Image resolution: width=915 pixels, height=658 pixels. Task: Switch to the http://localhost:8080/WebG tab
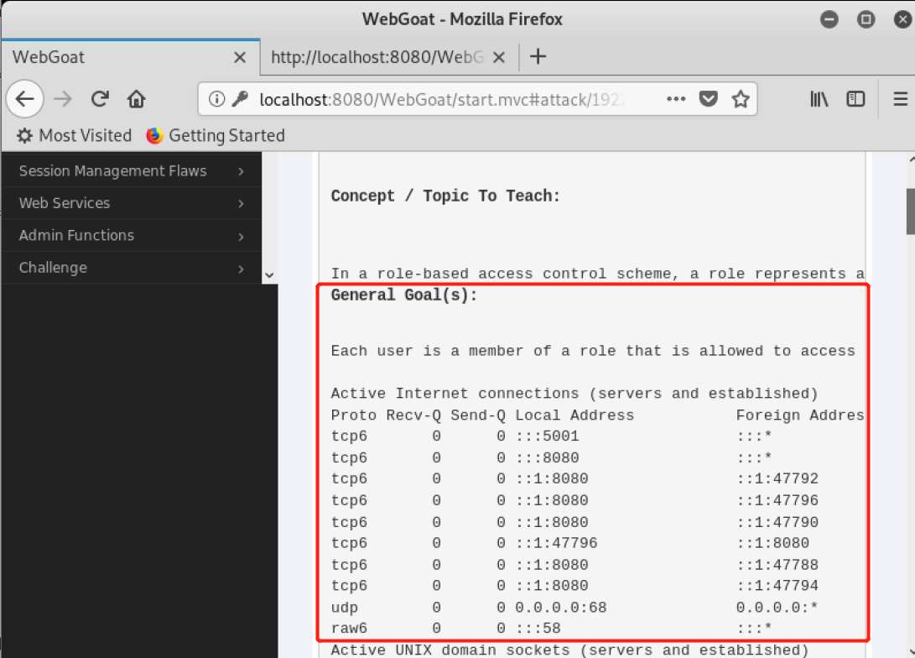[x=389, y=57]
